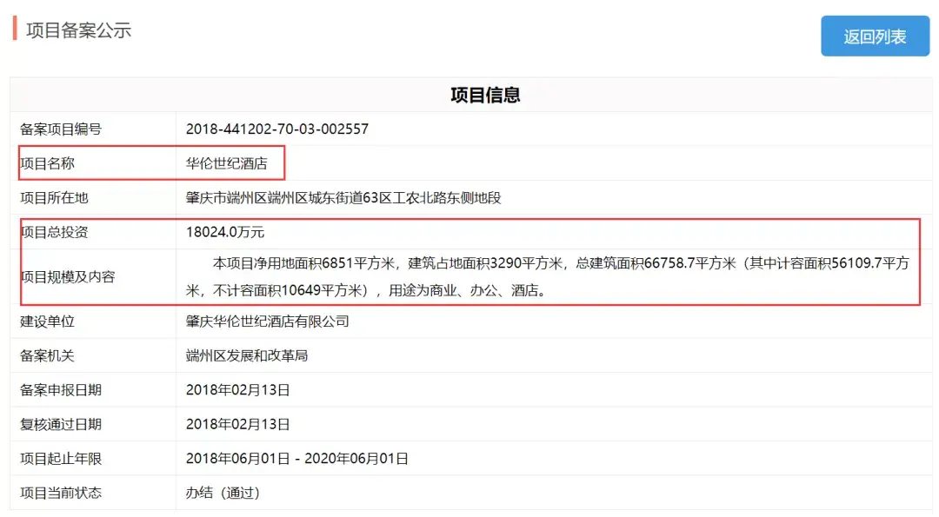Viewport: 939px width, 517px height.
Task: Click the project name 华伦世纪酒店
Action: tap(227, 163)
